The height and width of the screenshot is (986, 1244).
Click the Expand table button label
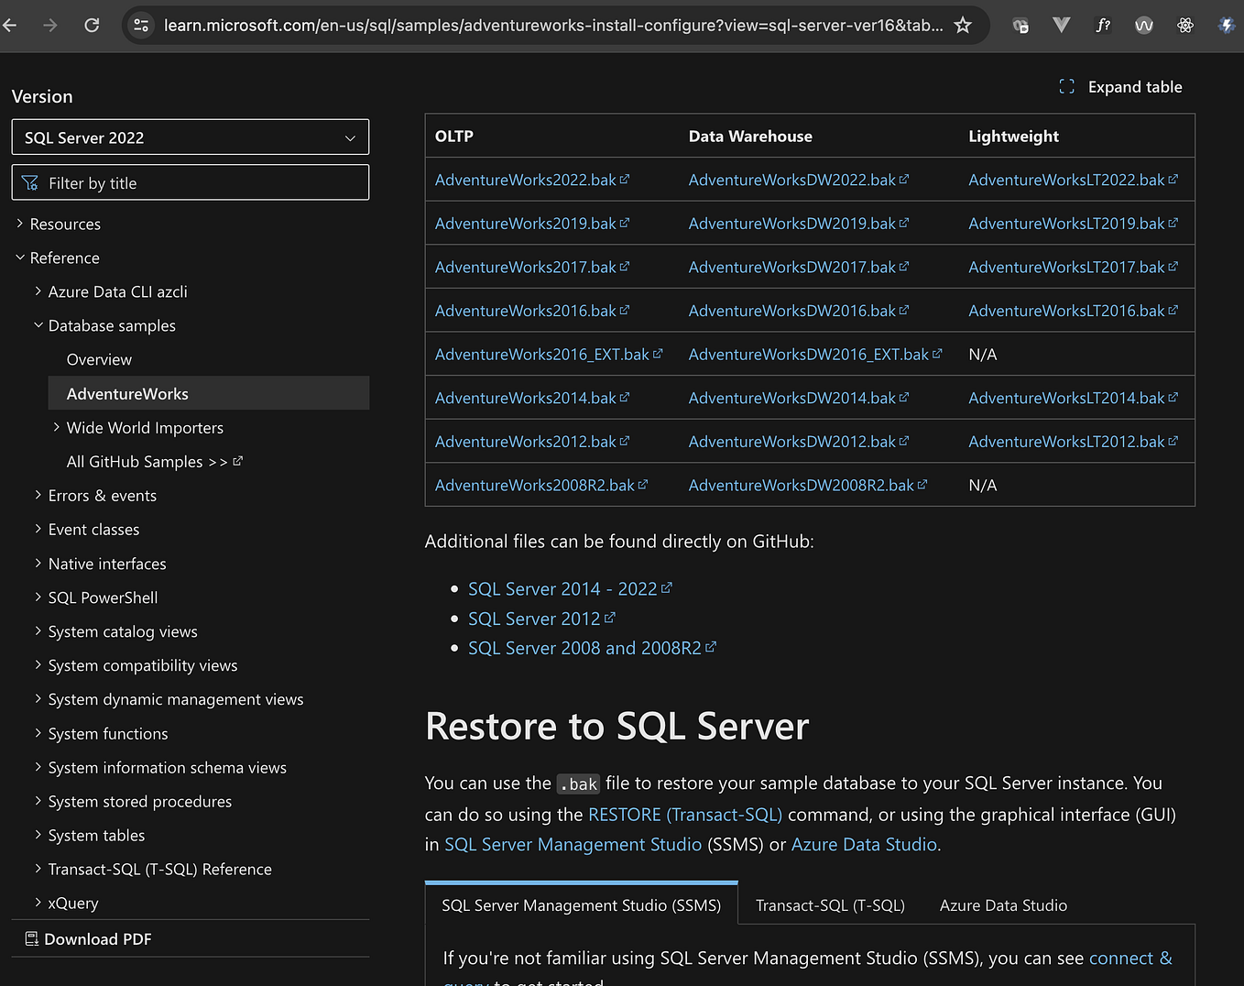click(1135, 87)
